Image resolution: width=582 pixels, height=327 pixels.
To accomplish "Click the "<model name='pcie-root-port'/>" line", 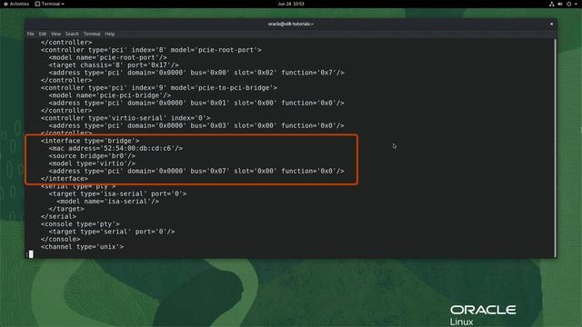I will pos(107,57).
